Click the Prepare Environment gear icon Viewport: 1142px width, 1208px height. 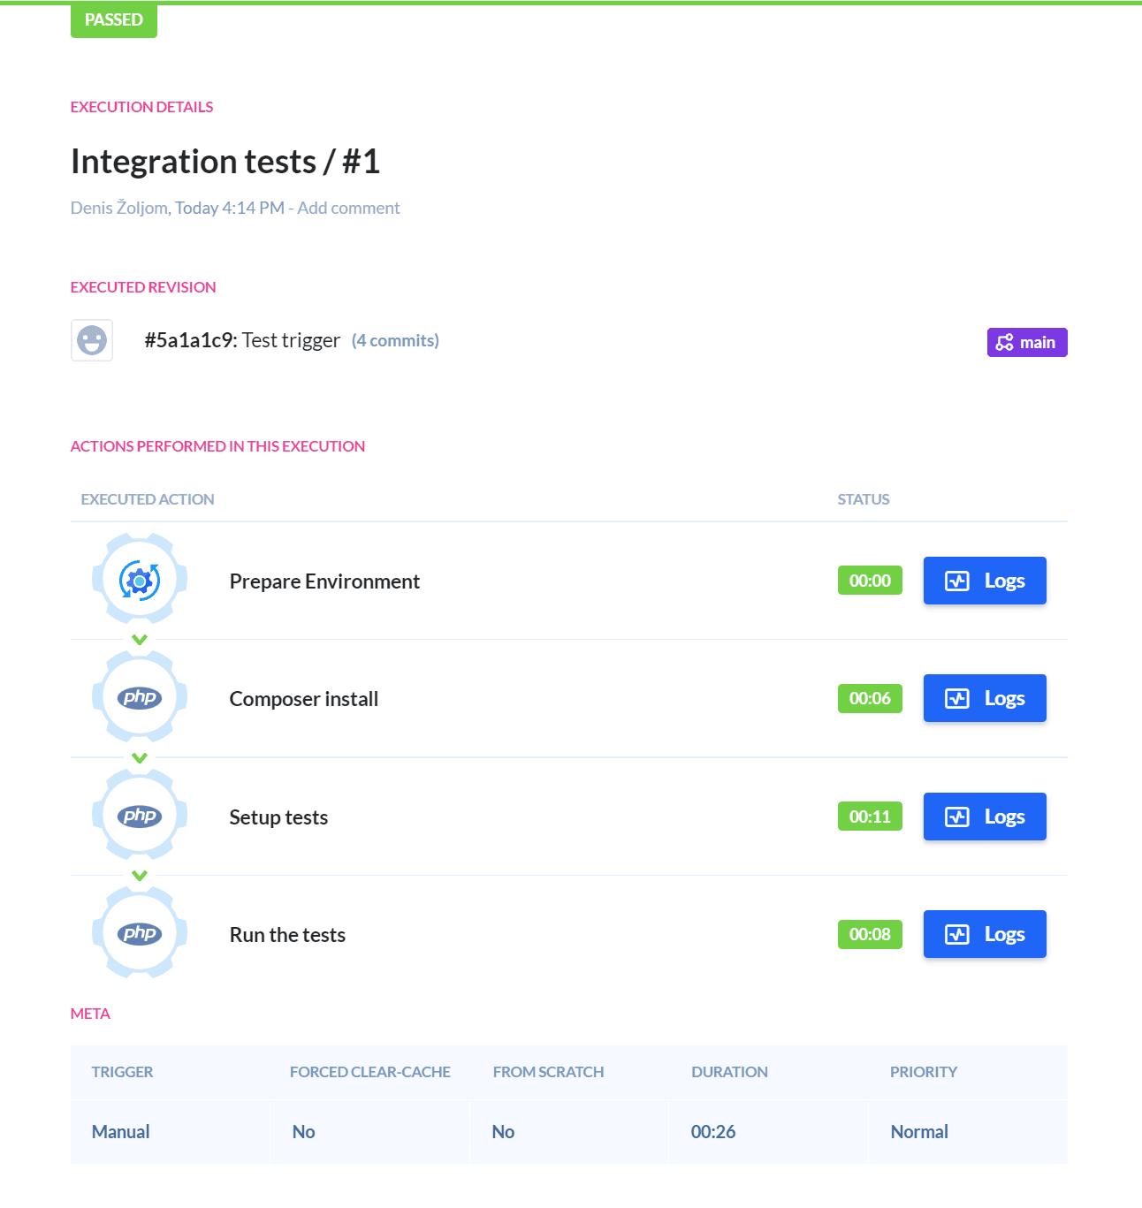pos(140,581)
